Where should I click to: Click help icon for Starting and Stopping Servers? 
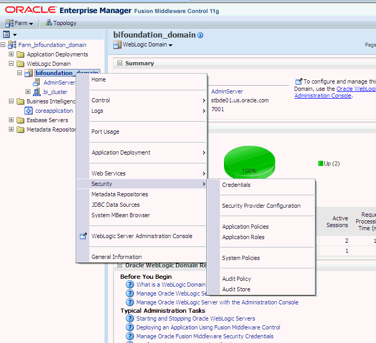point(130,318)
